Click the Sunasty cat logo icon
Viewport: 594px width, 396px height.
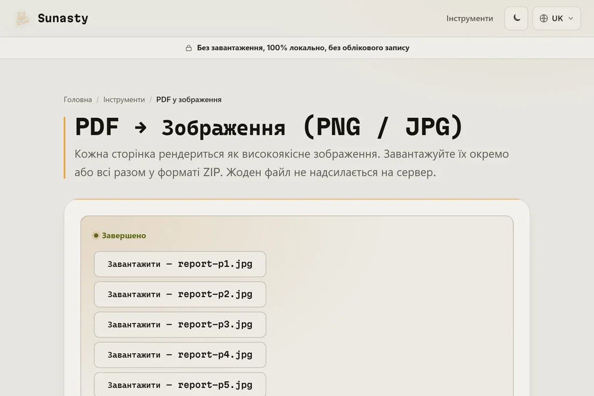(x=22, y=18)
